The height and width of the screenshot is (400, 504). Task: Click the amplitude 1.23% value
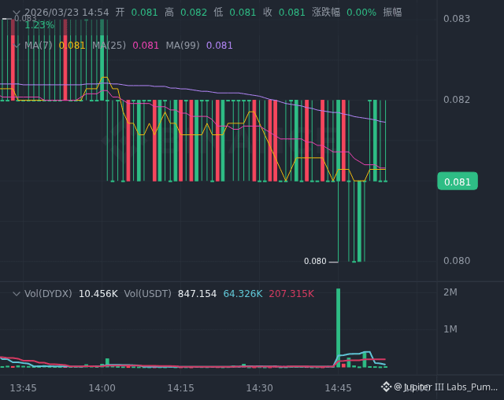(x=39, y=25)
